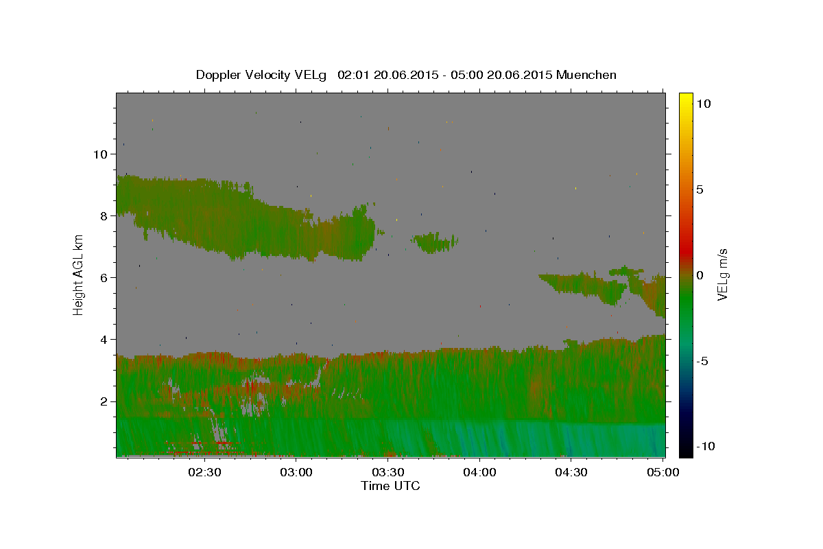The height and width of the screenshot is (549, 823).
Task: Click the 'Muenchen' station name in title
Action: click(x=586, y=75)
